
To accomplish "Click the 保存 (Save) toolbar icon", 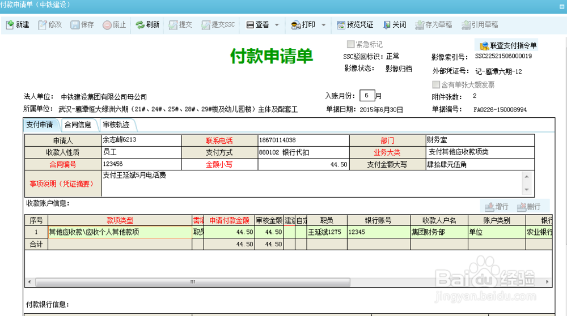I will tap(75, 24).
